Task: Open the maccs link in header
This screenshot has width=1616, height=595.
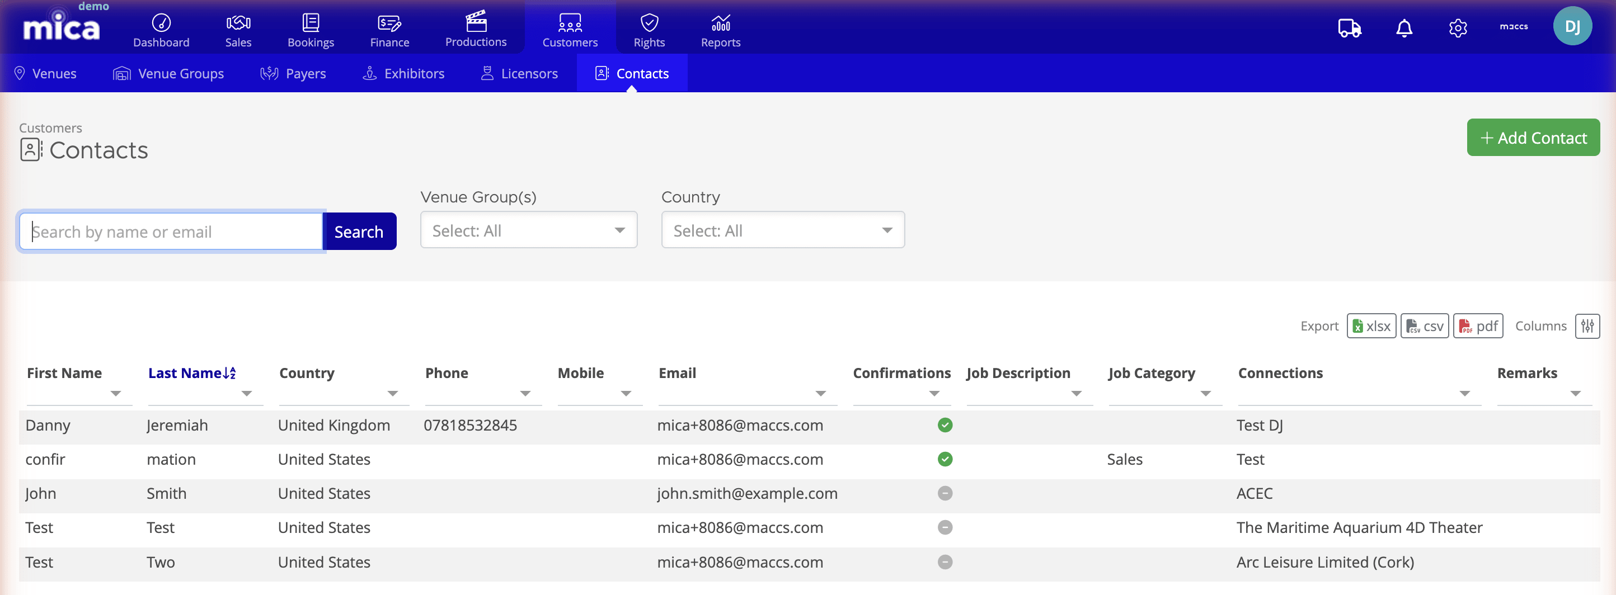Action: [x=1513, y=27]
